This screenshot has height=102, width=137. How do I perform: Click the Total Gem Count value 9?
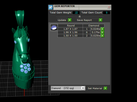tap(106, 12)
